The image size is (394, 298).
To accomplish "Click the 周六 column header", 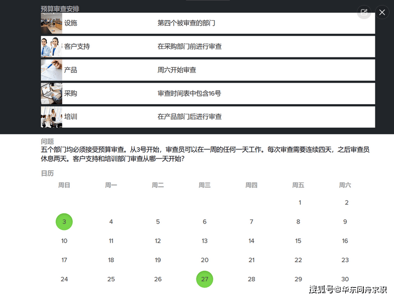I will coord(345,185).
